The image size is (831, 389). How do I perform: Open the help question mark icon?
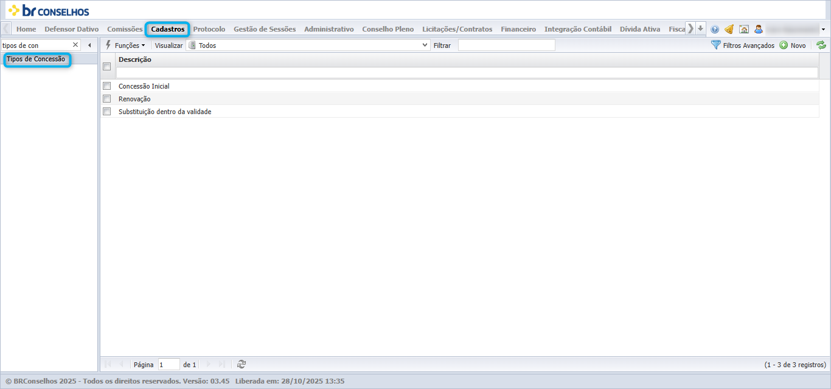click(715, 29)
